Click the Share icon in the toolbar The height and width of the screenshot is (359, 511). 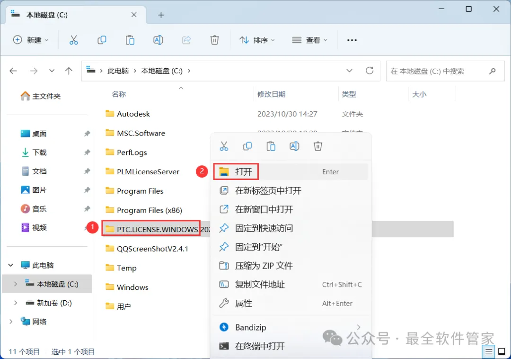point(186,40)
